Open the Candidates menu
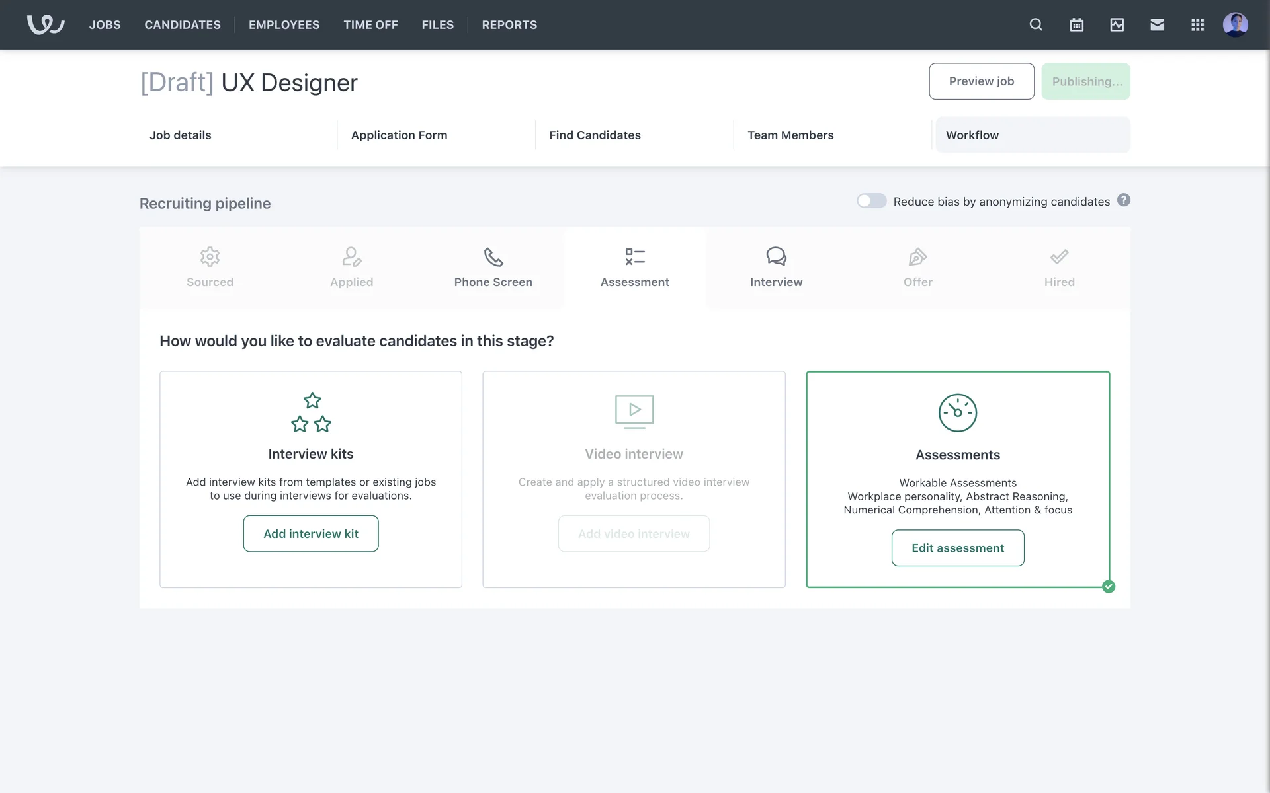 (183, 24)
